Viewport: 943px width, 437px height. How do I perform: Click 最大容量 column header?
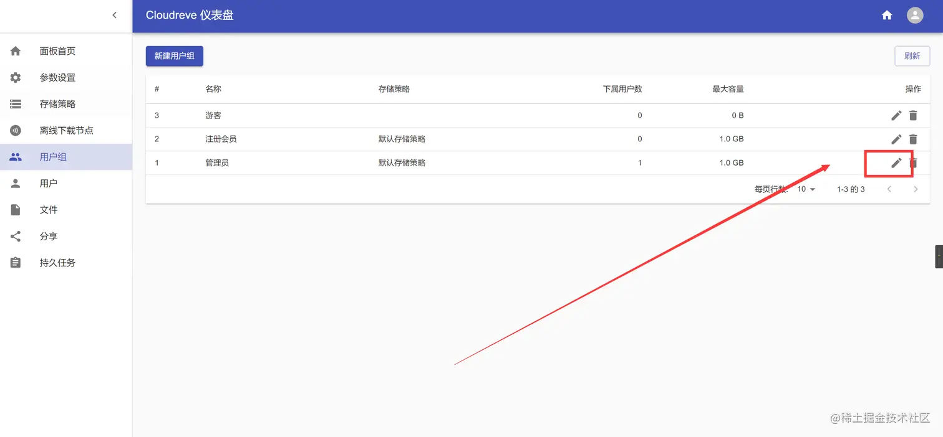coord(728,89)
